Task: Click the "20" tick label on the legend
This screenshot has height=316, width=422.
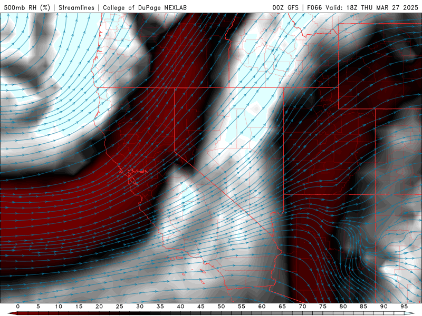Action: coord(99,307)
